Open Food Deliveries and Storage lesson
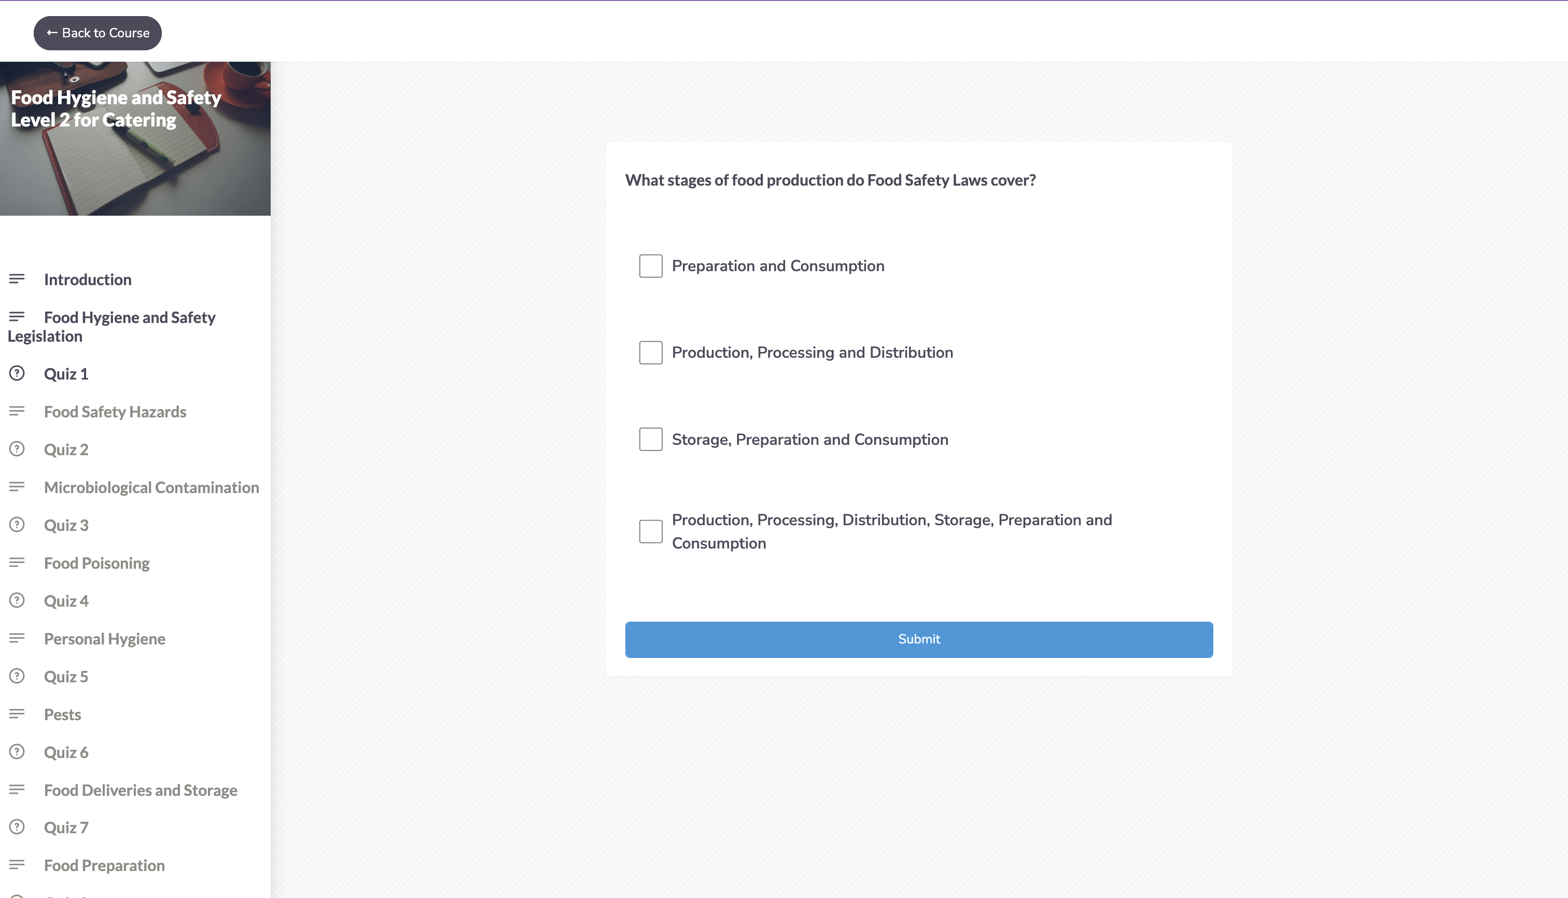Viewport: 1568px width, 898px height. 140,790
